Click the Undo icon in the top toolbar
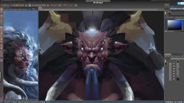Screen dimensions: 184x103 coord(2,5)
